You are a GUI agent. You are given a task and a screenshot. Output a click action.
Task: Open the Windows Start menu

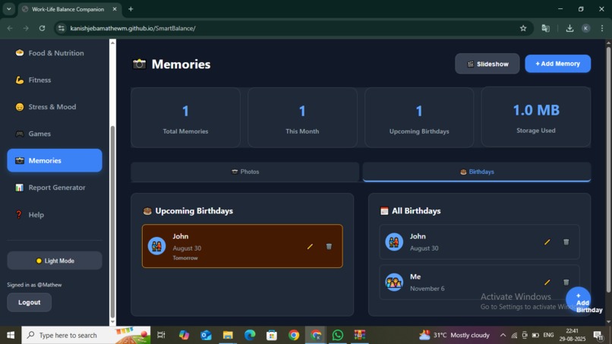click(x=11, y=335)
